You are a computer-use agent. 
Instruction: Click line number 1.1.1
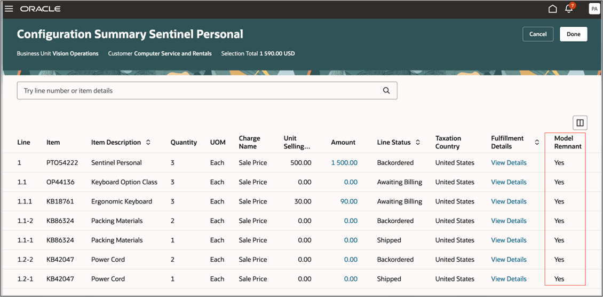coord(23,201)
